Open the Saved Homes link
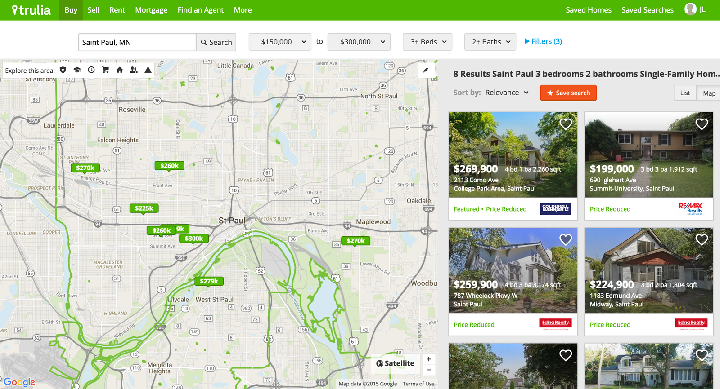The image size is (720, 389). pos(588,10)
